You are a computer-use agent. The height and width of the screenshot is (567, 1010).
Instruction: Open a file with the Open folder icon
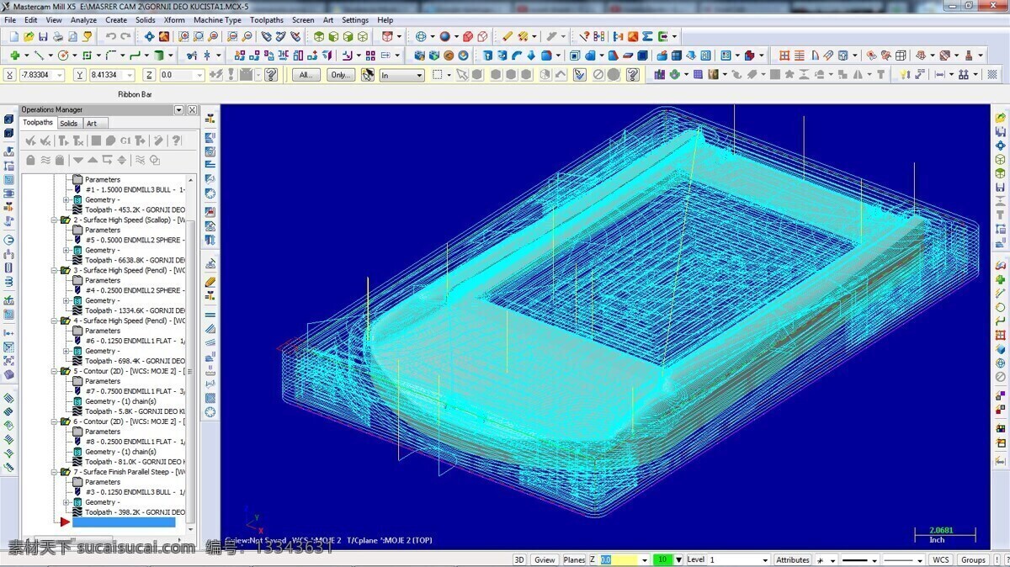pos(29,37)
